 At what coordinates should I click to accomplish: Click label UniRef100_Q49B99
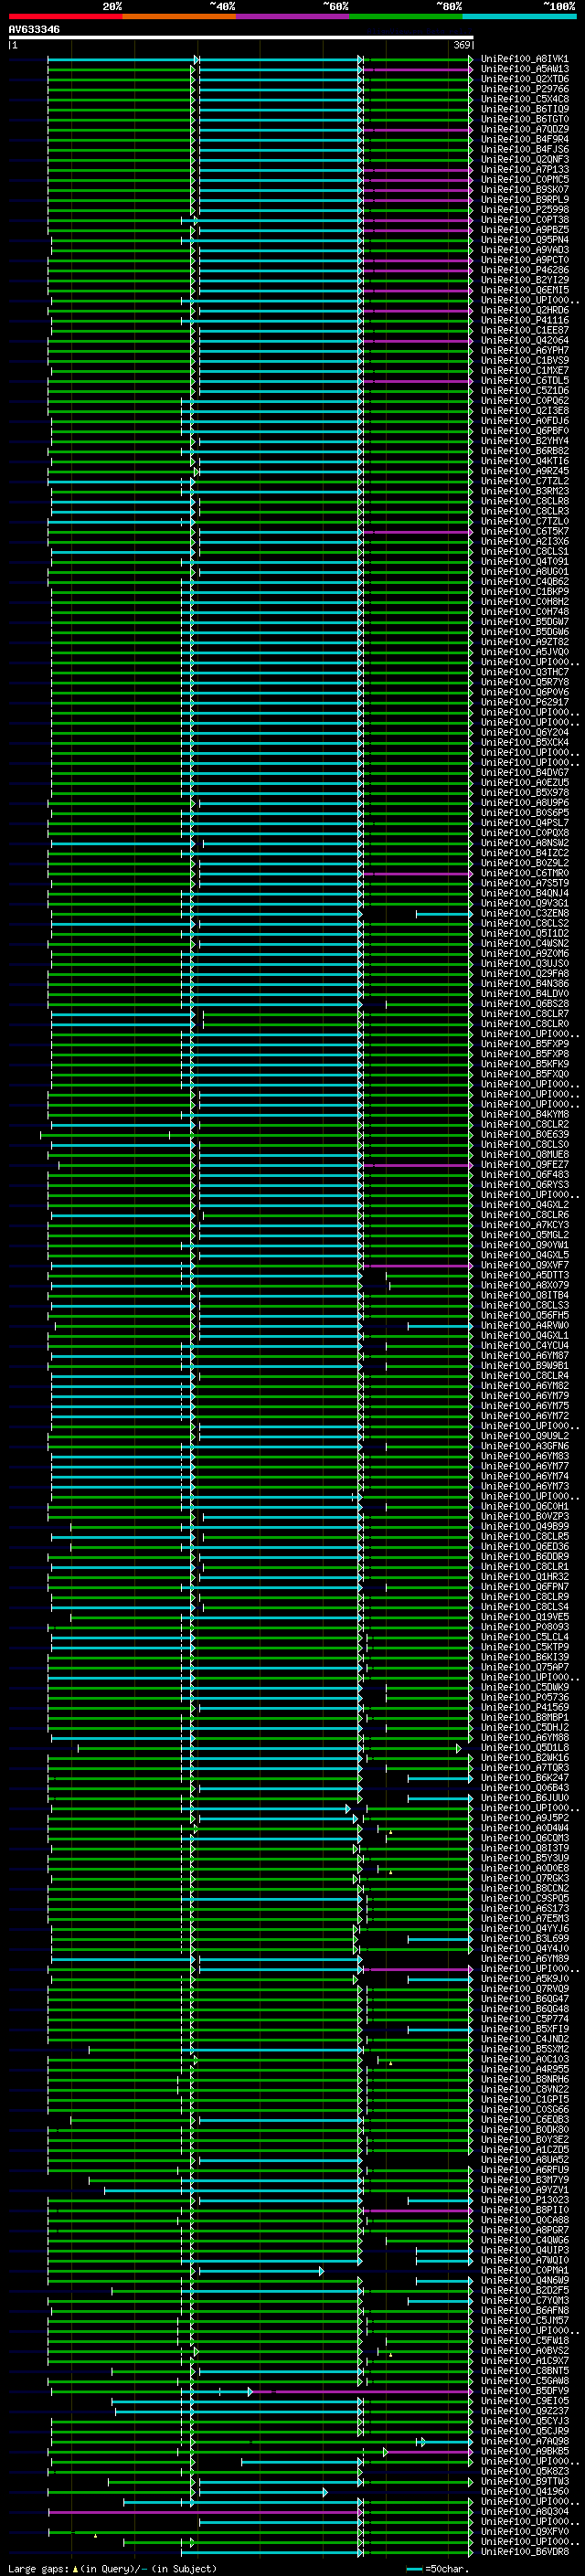pyautogui.click(x=525, y=1527)
